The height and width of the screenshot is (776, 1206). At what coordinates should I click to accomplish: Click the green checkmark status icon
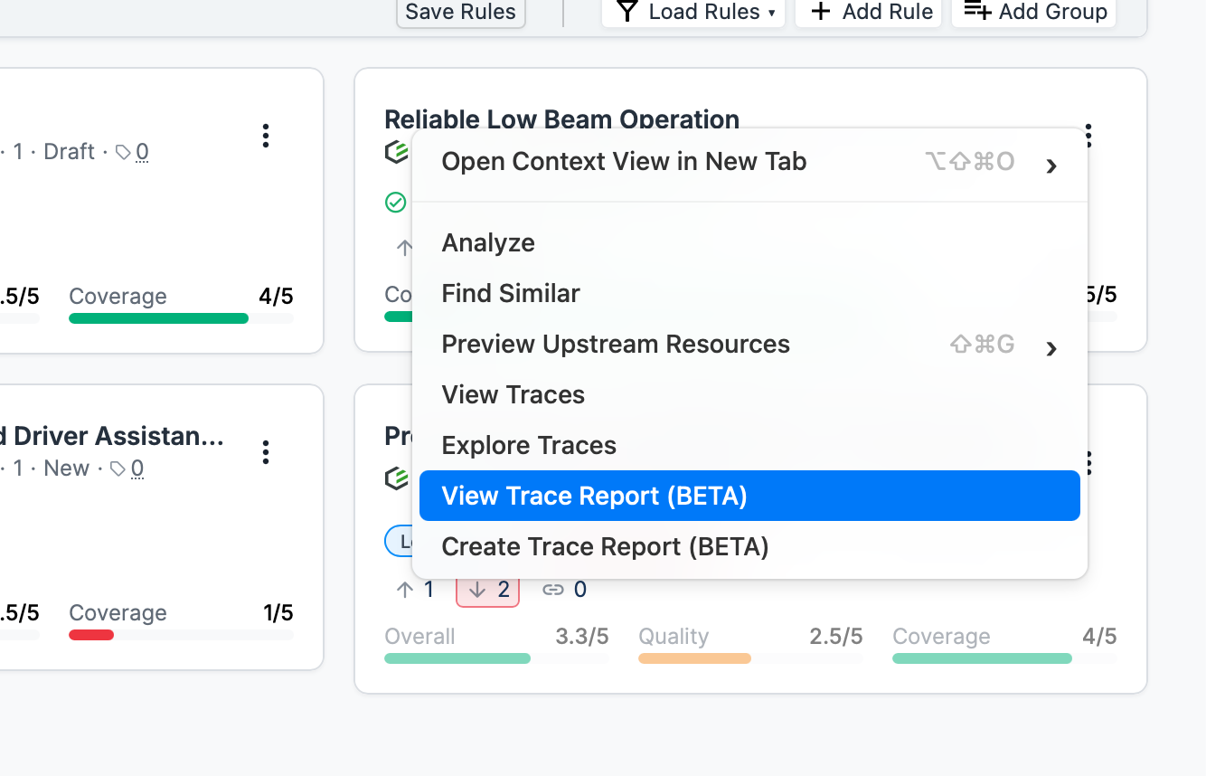(x=395, y=203)
